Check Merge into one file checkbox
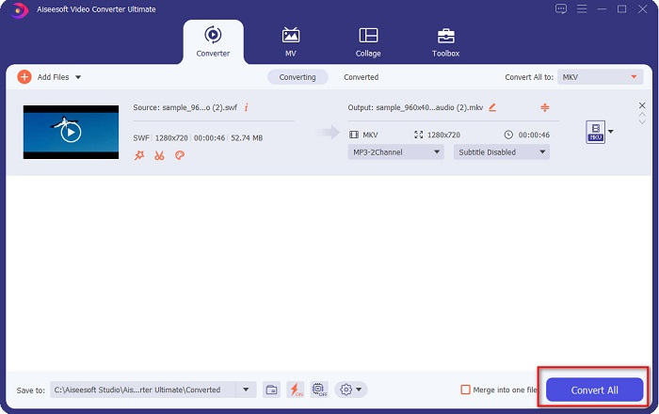This screenshot has height=414, width=659. click(465, 390)
